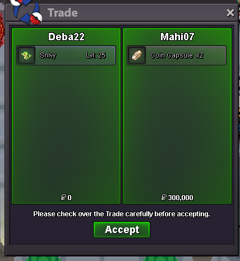Click the trade warning message text

click(122, 214)
